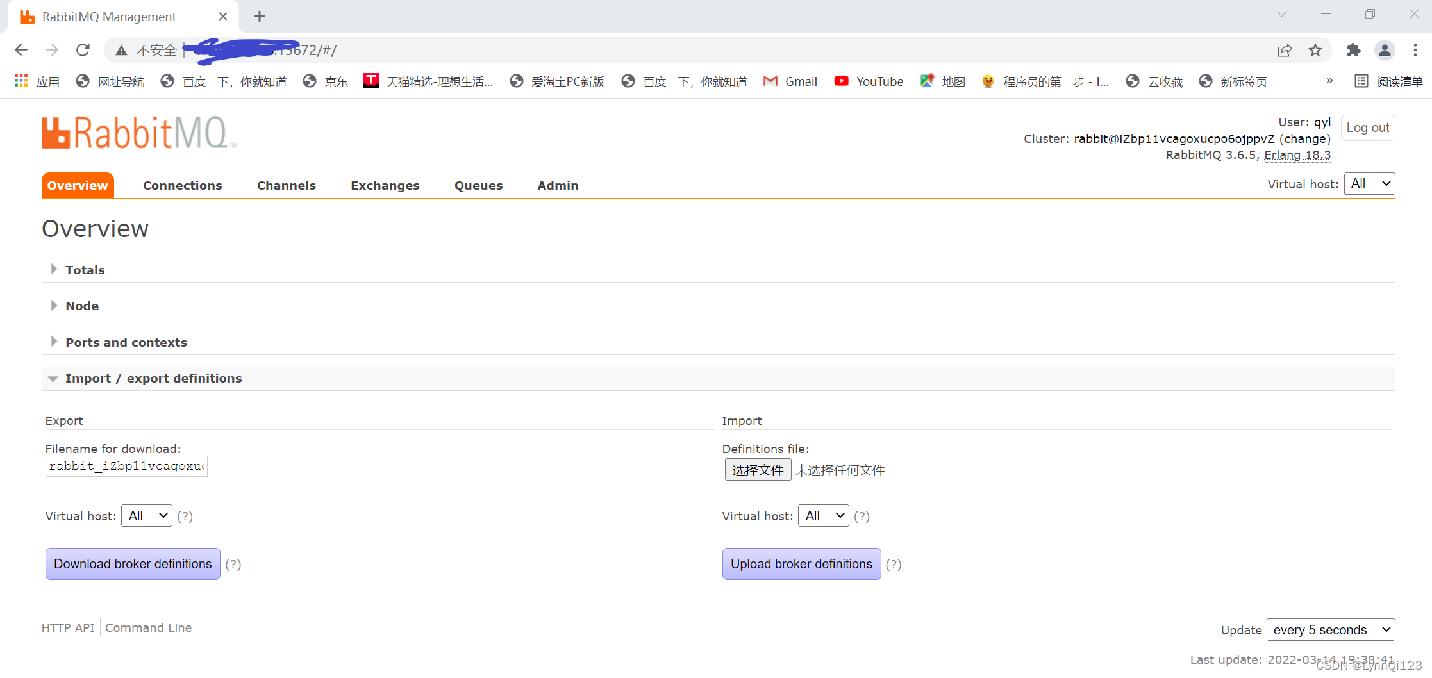1432x678 pixels.
Task: Switch to the Connections tab
Action: pos(182,185)
